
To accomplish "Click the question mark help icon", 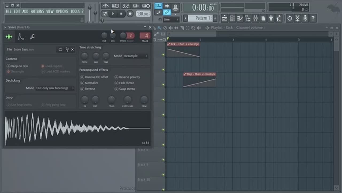I will click(x=313, y=18).
